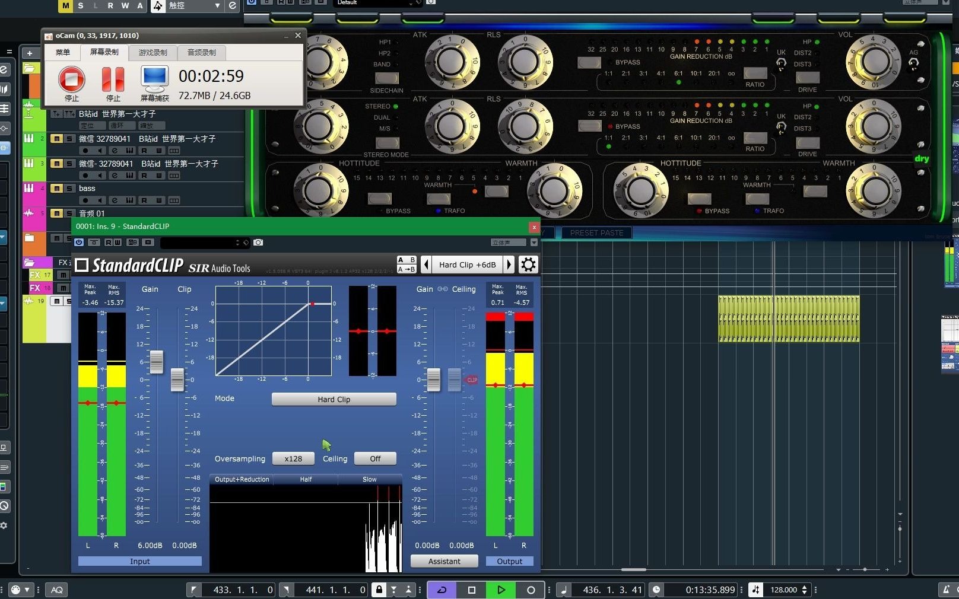Switch to the 游戏录制 tab in oCam
The image size is (959, 599).
(x=153, y=52)
